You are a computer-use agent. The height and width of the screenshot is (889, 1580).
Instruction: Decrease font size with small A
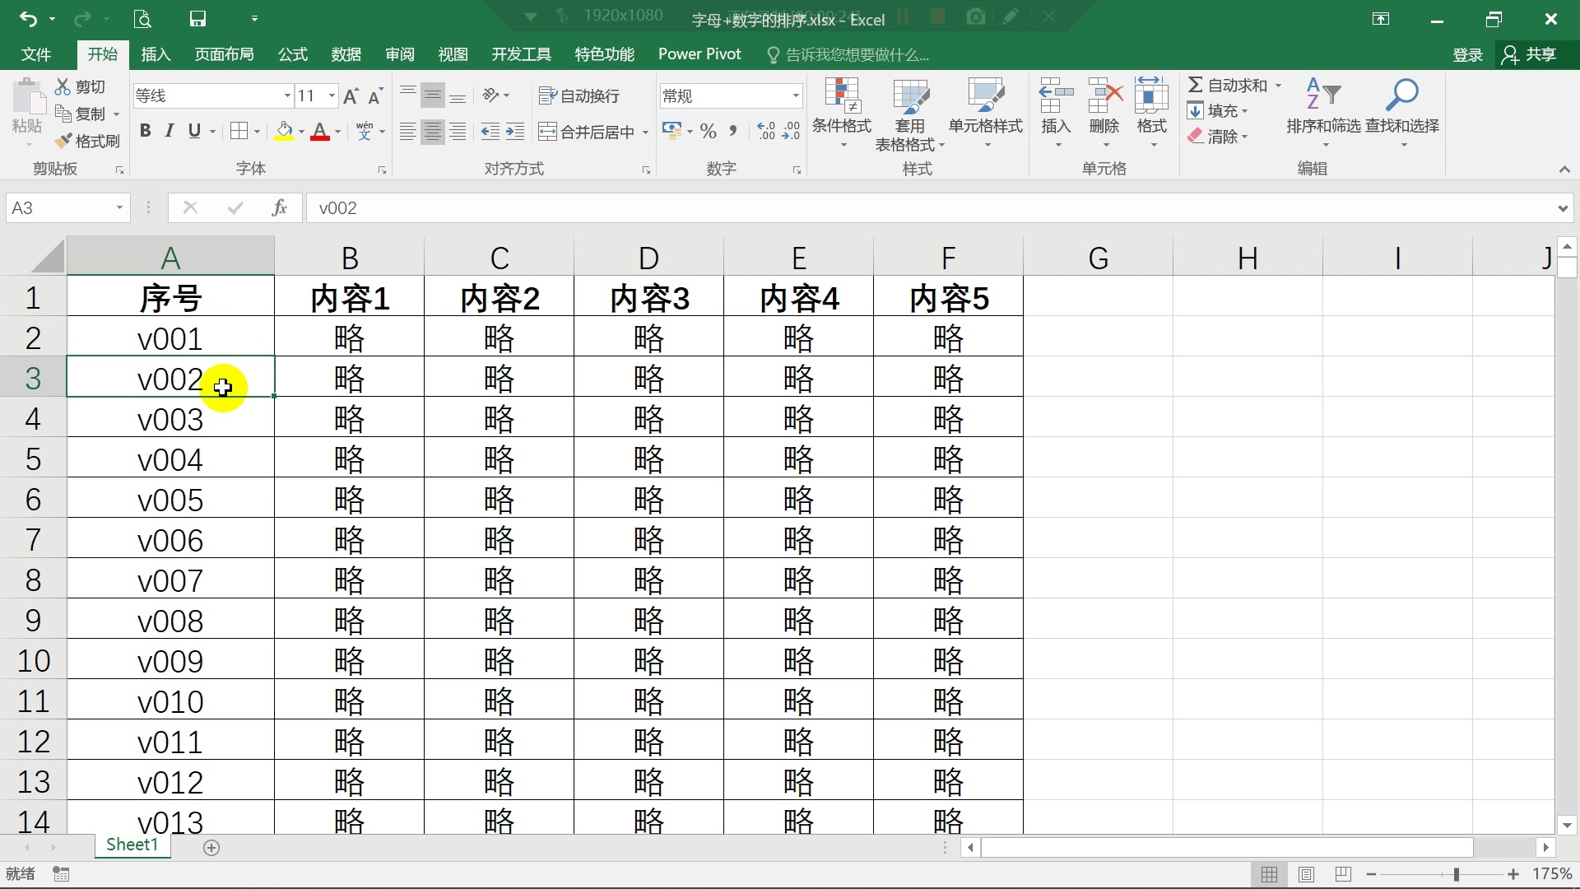[x=375, y=95]
